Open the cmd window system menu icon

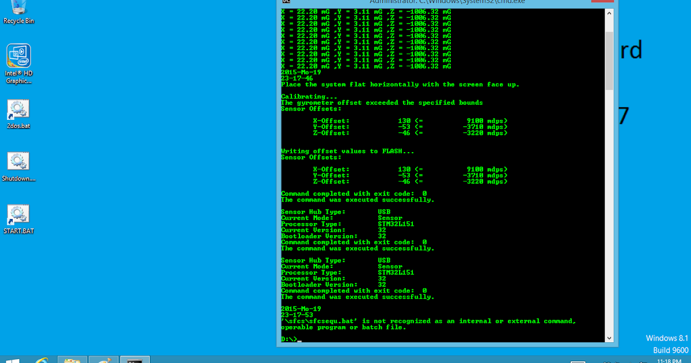pos(285,2)
